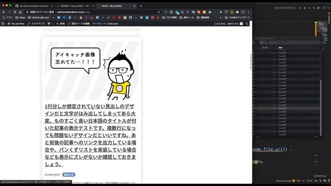Click 固定ページを編集 in the admin bar

coord(79,24)
